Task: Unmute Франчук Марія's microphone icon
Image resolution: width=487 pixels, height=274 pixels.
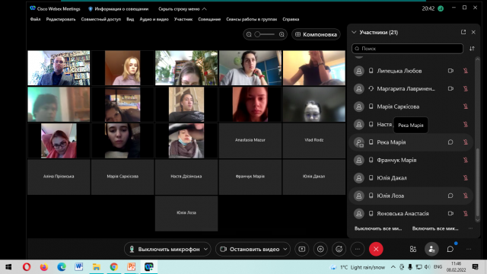Action: [465, 160]
